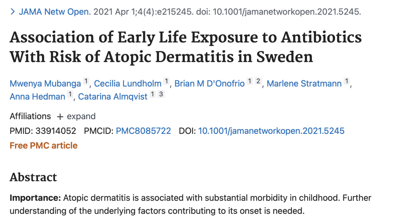Open author Cecilia Lundholm's page

click(x=128, y=83)
